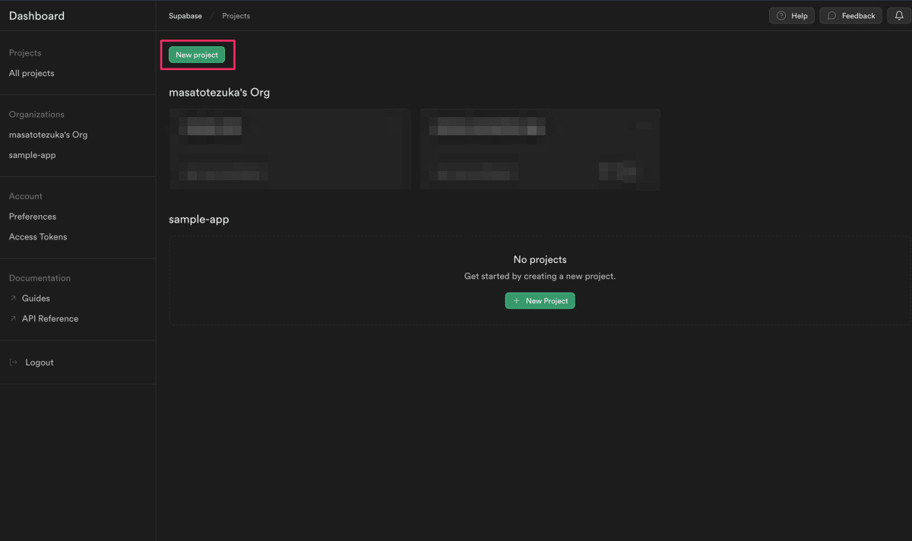Image resolution: width=912 pixels, height=541 pixels.
Task: Click the Account section label
Action: coord(26,197)
